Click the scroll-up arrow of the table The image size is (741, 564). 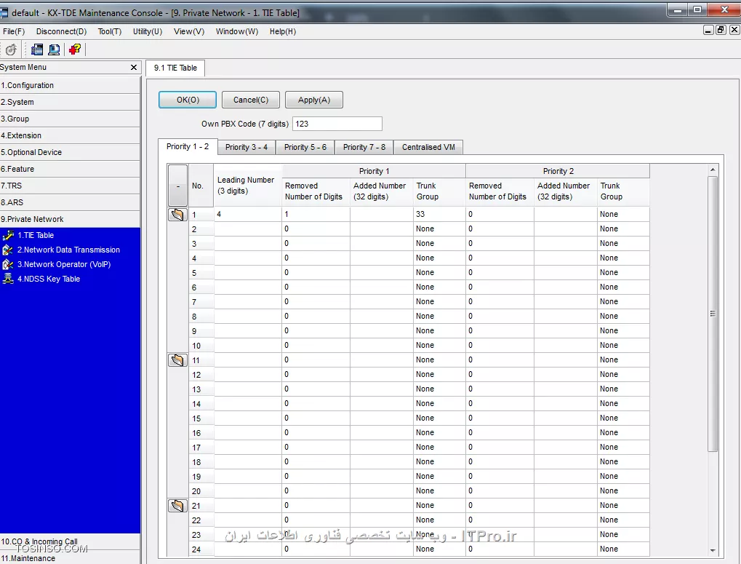713,170
